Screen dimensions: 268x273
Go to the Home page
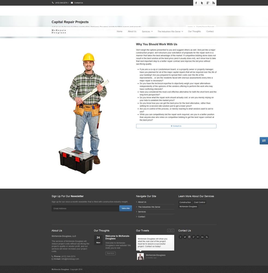tap(120, 31)
